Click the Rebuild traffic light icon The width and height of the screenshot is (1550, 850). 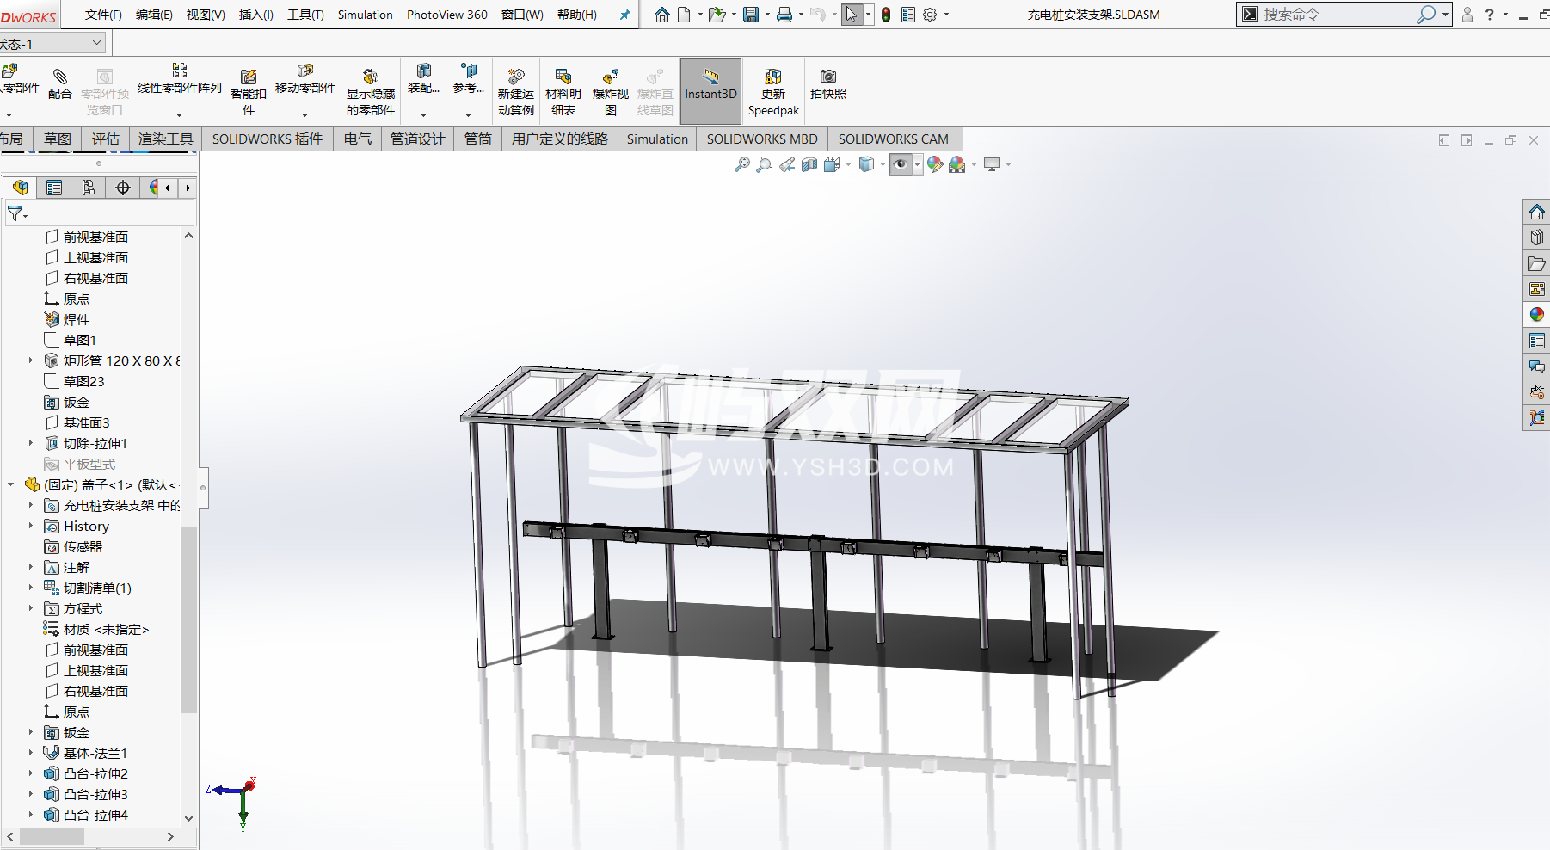coord(886,15)
